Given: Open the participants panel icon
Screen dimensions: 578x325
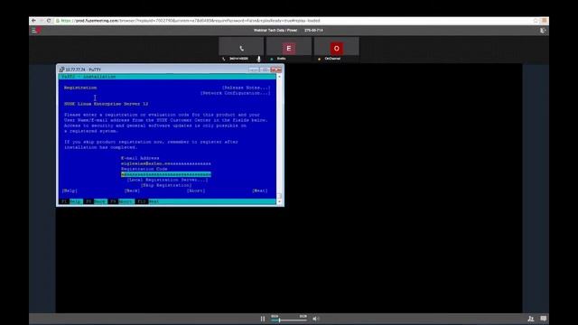Looking at the screenshot, I should click(530, 319).
